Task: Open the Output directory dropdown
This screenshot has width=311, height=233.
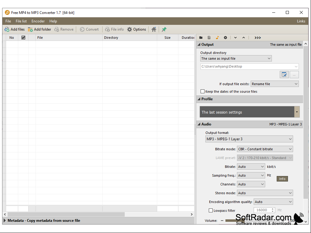Action: point(236,58)
